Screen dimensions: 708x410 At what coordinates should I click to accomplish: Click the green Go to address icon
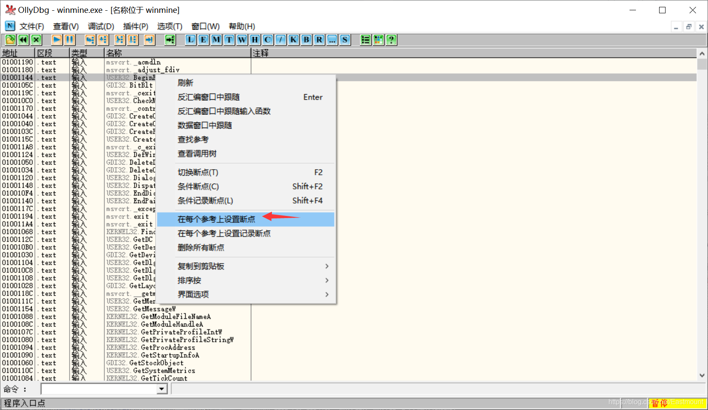point(170,40)
